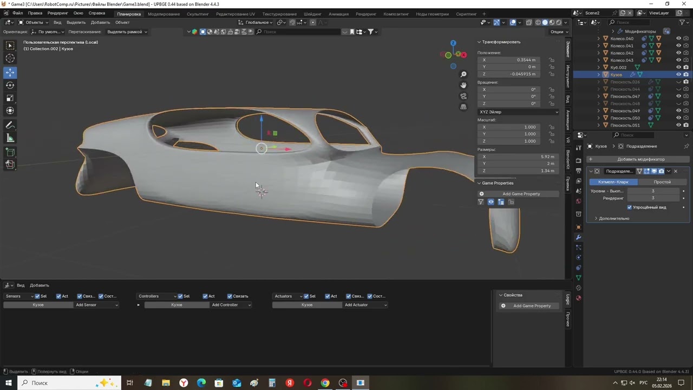The image size is (693, 390).
Task: Activate the Rotate tool
Action: click(x=10, y=85)
